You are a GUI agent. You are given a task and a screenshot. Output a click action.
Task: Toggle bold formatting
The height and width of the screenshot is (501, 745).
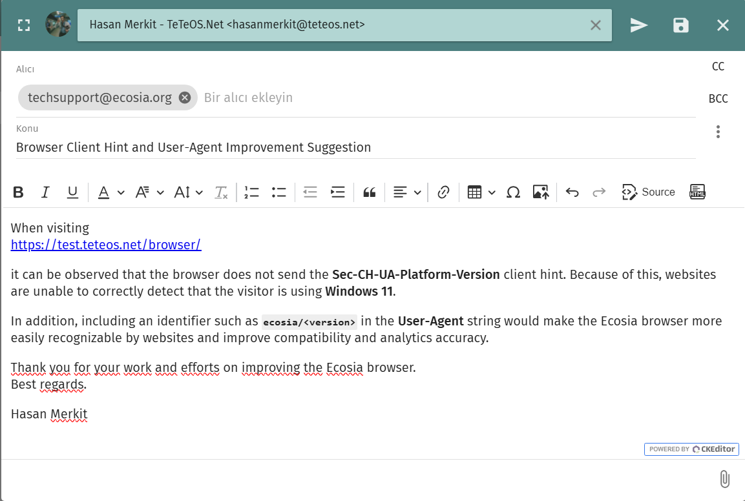coord(19,192)
